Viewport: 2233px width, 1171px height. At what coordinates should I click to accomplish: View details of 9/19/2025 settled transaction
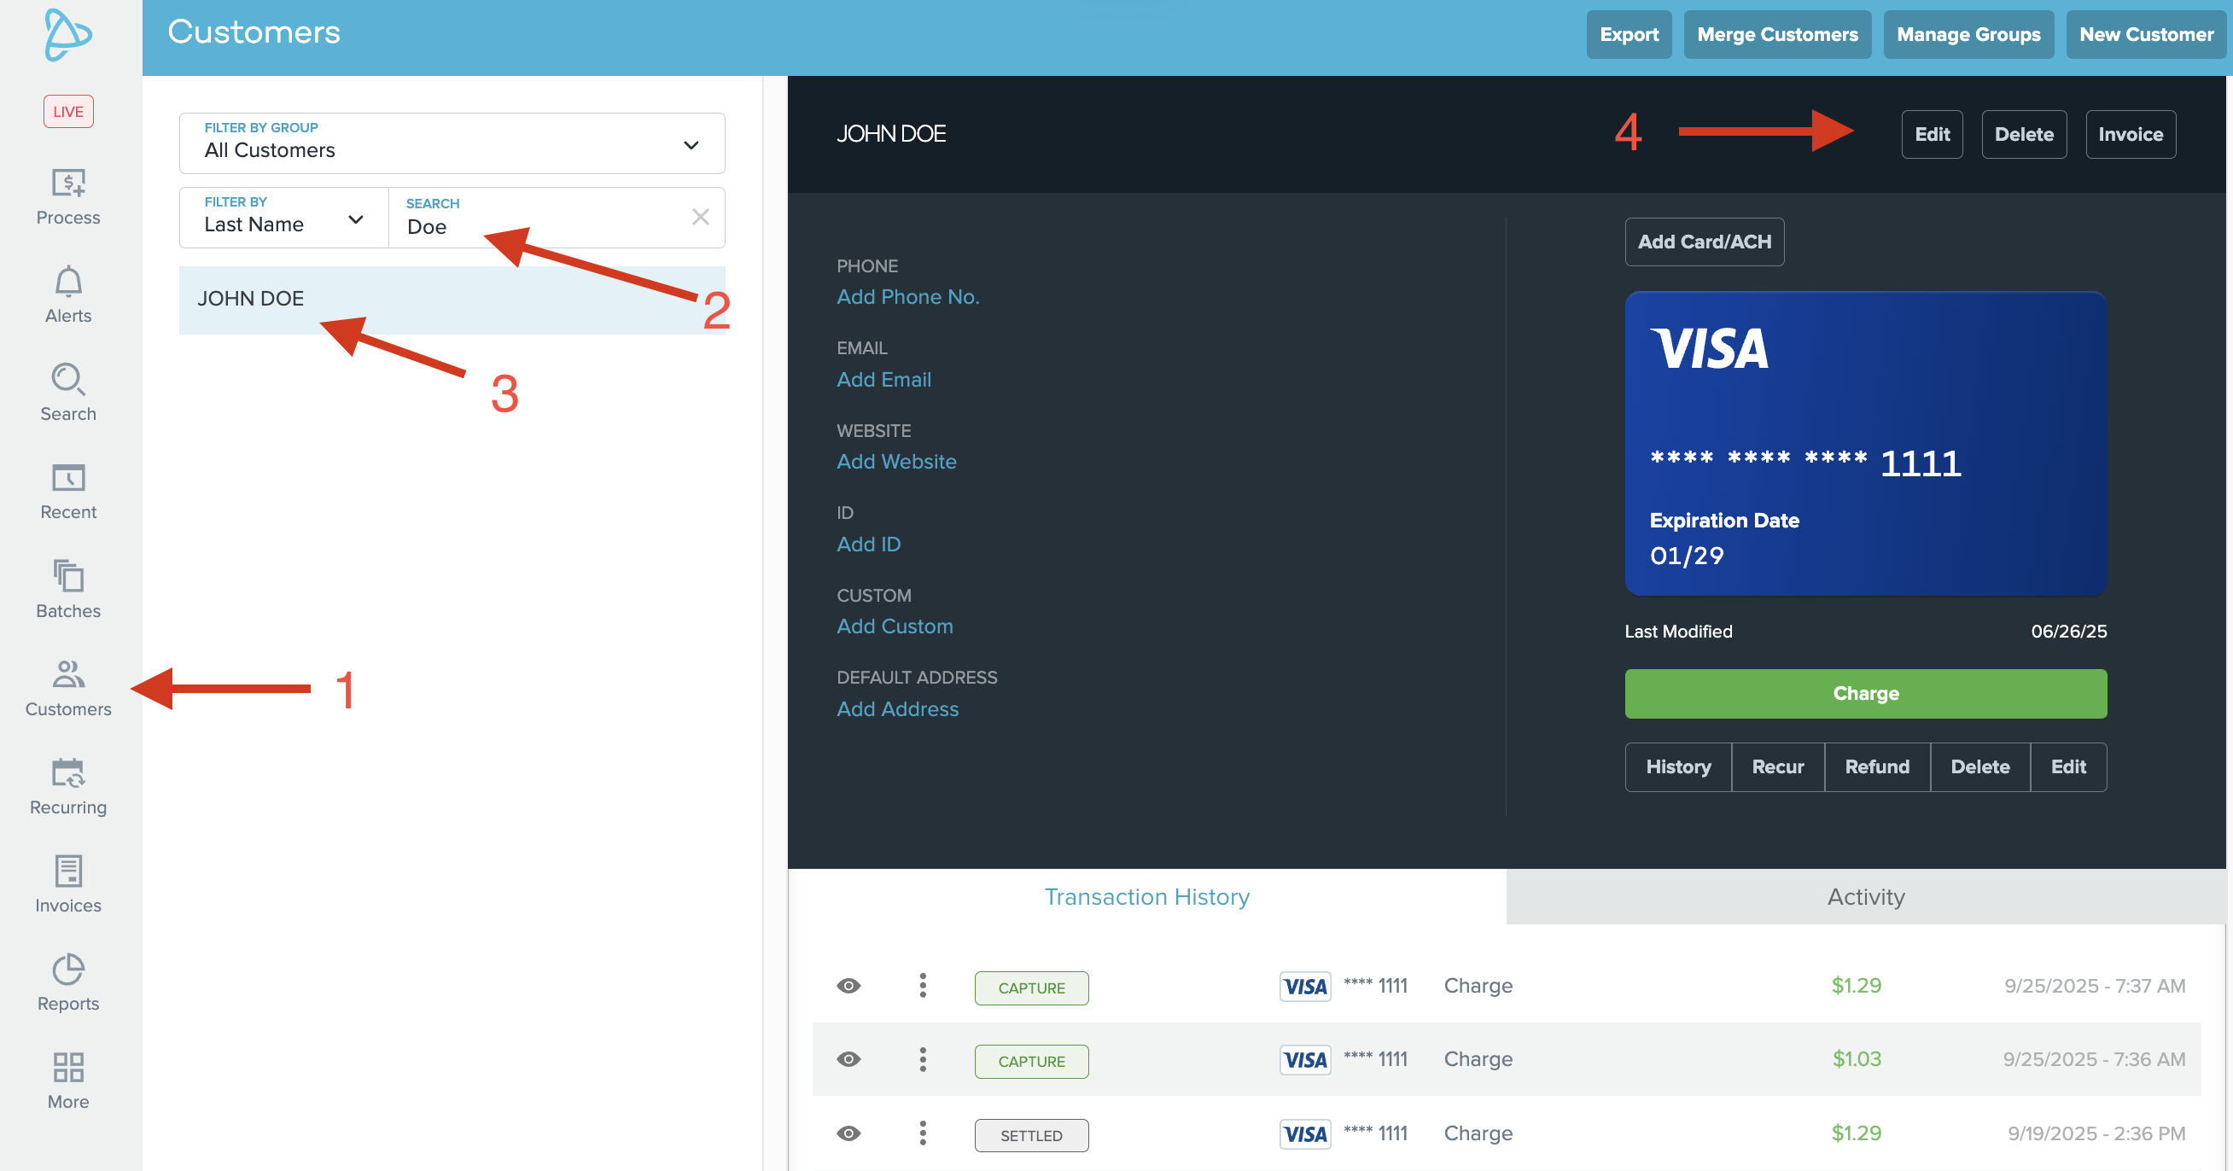tap(848, 1133)
